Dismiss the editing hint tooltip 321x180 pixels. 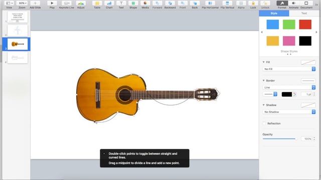[x=104, y=153]
